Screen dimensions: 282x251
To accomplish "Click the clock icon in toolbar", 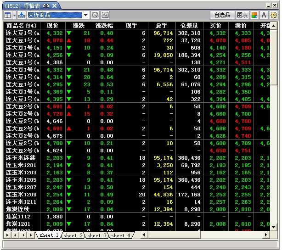I will (x=95, y=15).
